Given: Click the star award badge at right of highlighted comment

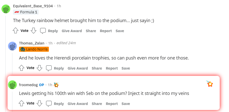Looking at the screenshot, I should (209, 83).
